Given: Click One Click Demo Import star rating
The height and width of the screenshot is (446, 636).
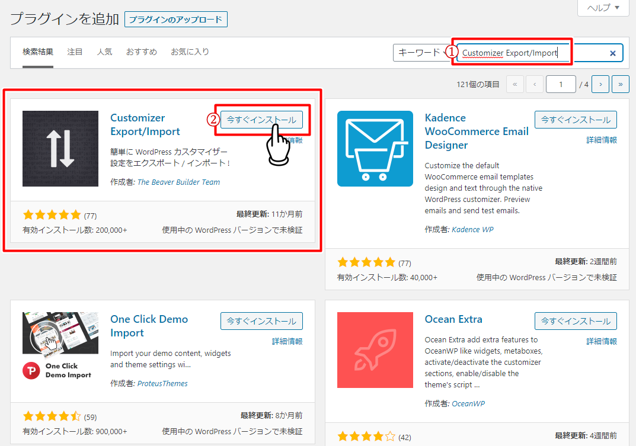Looking at the screenshot, I should click(52, 416).
